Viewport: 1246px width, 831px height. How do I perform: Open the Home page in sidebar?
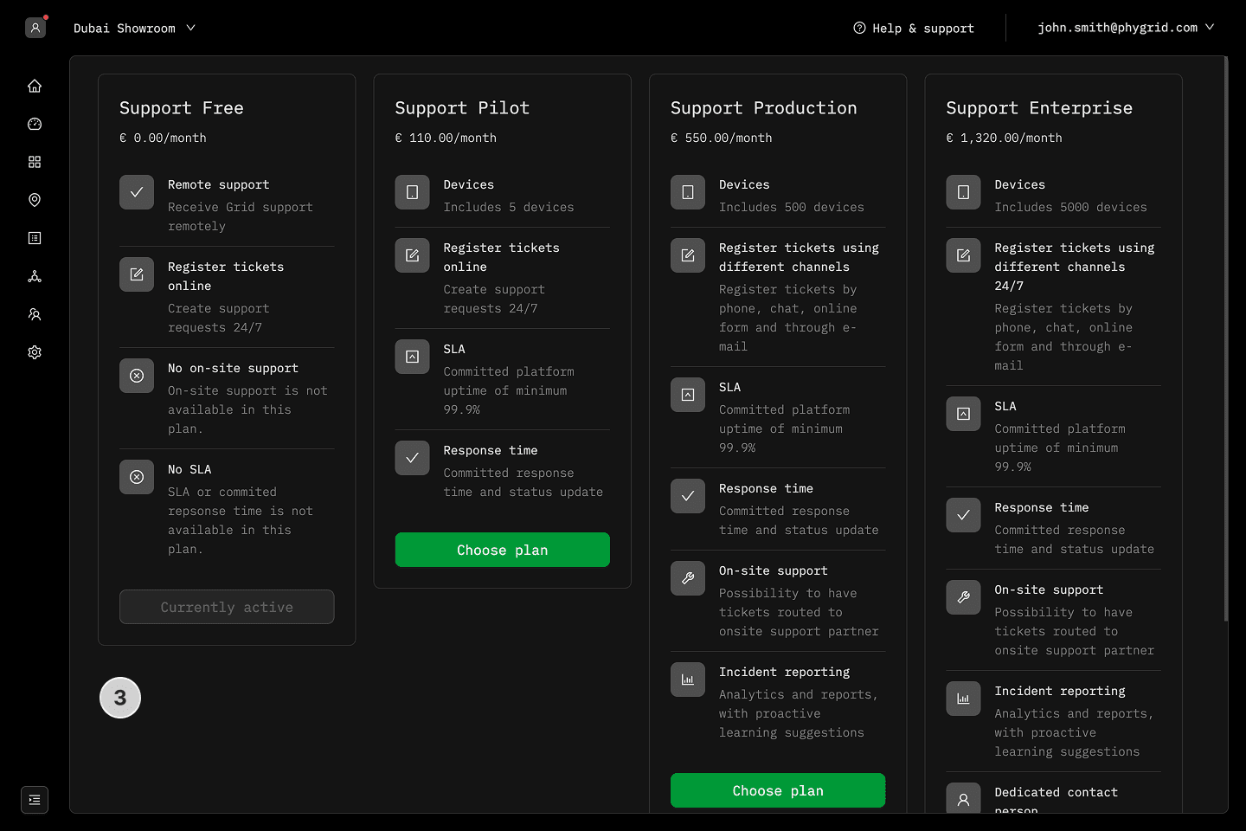35,86
